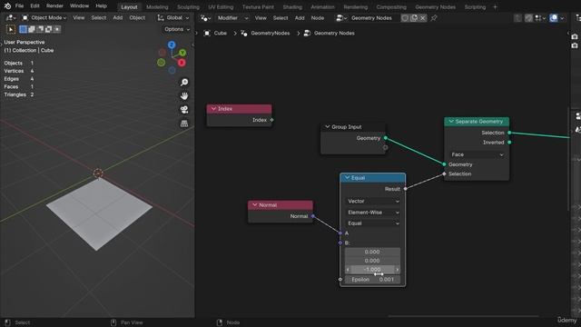
Task: Choose the invert selection mode icon
Action: click(x=48, y=29)
